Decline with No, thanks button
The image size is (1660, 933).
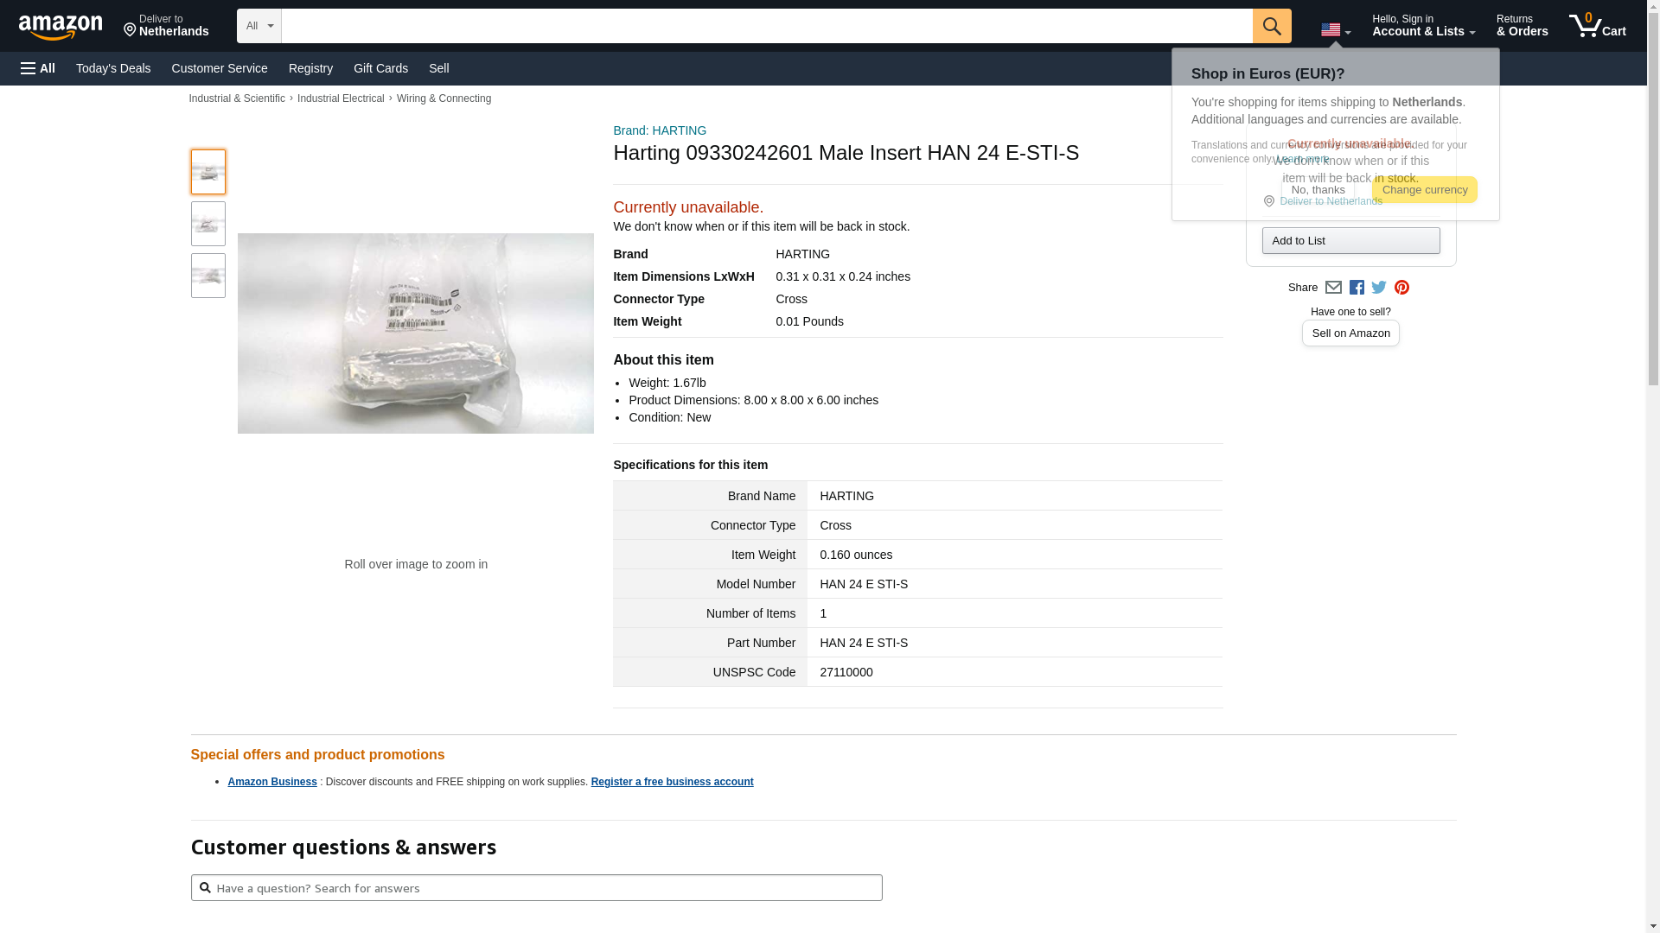(1318, 190)
